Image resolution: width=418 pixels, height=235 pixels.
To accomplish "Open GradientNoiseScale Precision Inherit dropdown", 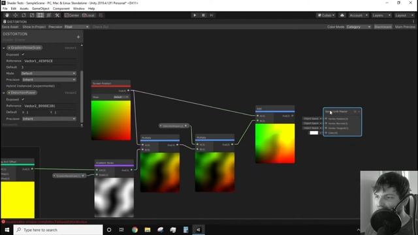I will tap(49, 80).
